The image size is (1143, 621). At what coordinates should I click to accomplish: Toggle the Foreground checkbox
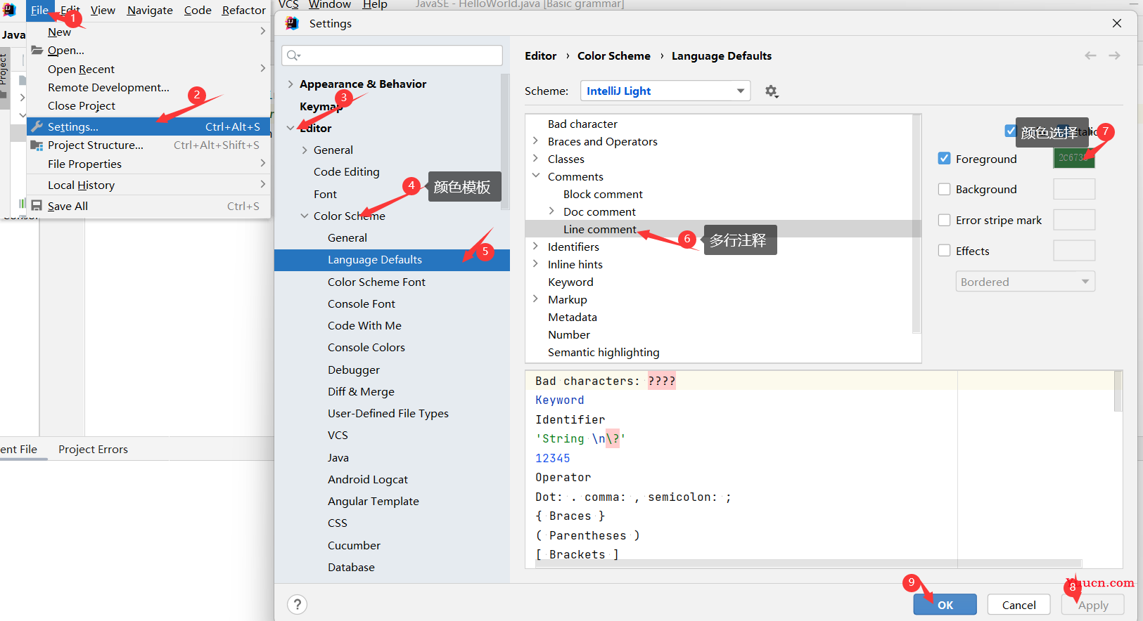[945, 158]
